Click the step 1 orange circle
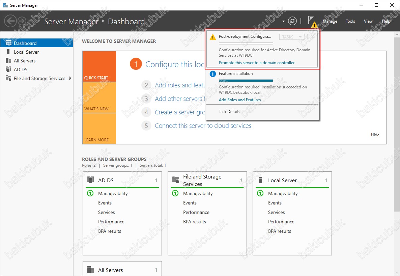Viewport: 400px width, 276px height. (136, 64)
